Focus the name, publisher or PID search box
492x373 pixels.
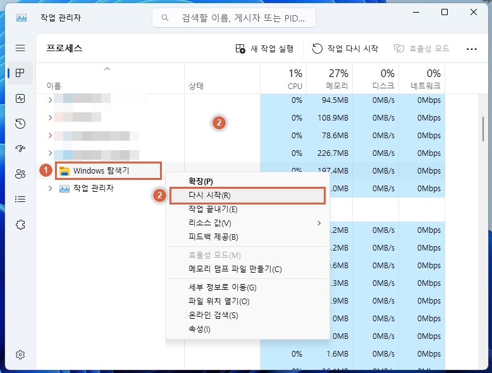[x=234, y=18]
